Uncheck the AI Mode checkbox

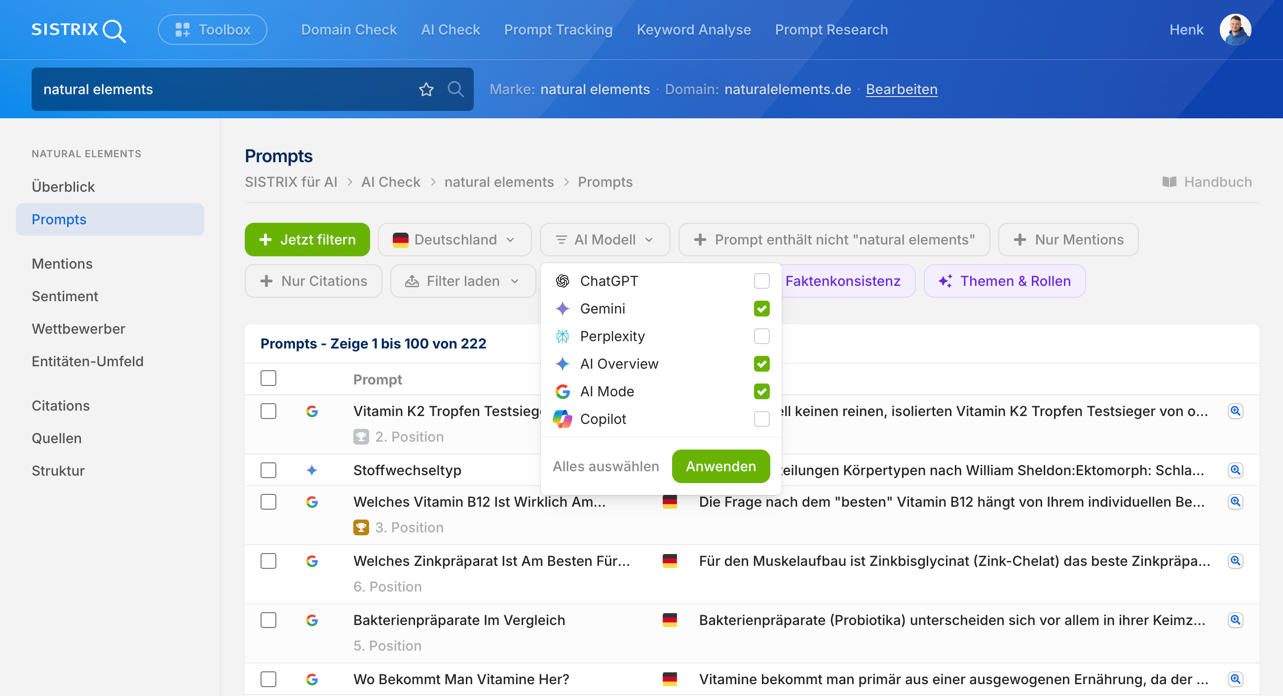click(761, 392)
